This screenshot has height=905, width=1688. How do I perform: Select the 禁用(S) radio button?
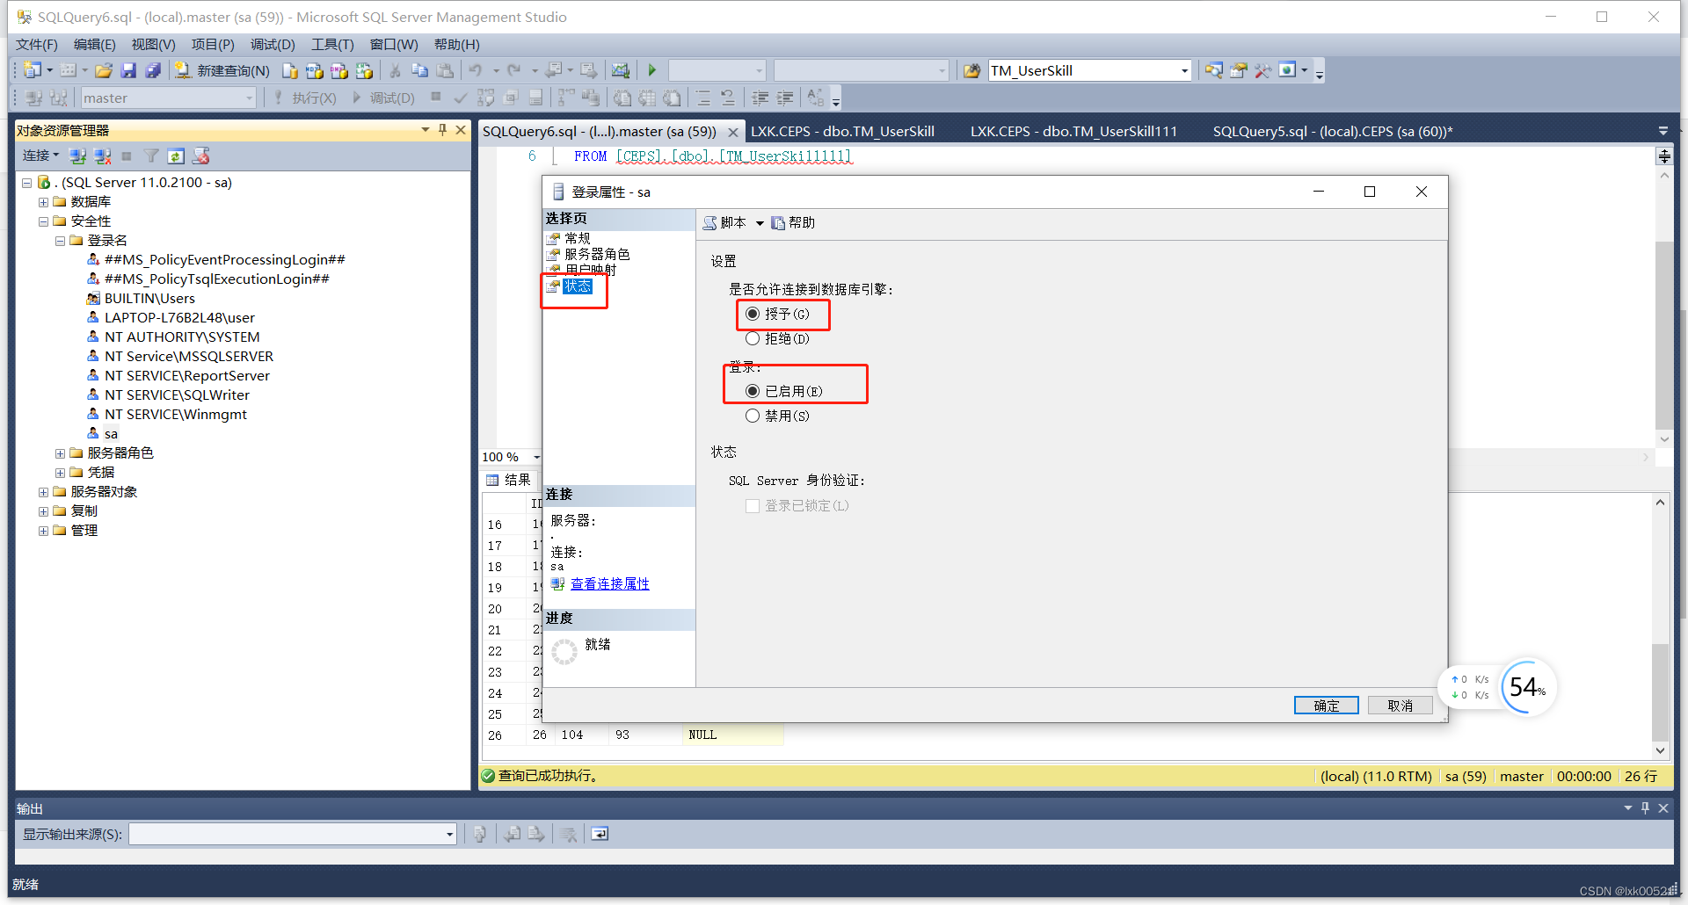[753, 416]
